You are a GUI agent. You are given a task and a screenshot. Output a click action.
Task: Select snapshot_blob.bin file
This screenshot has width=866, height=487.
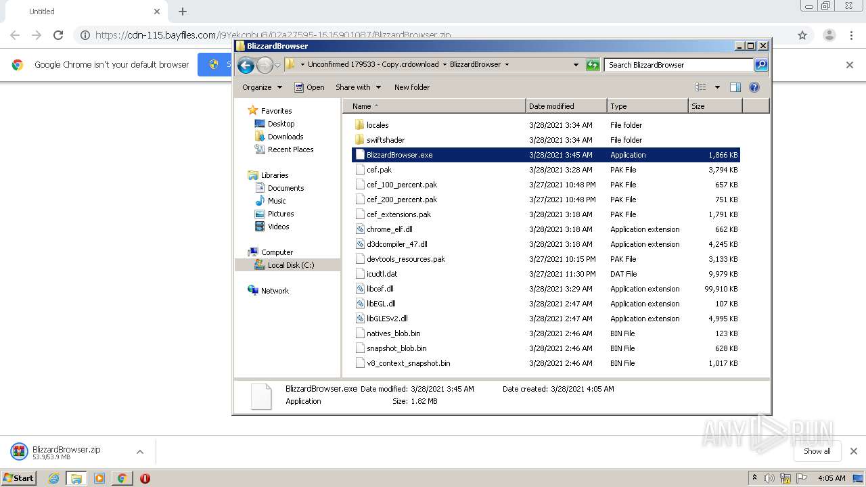(396, 348)
